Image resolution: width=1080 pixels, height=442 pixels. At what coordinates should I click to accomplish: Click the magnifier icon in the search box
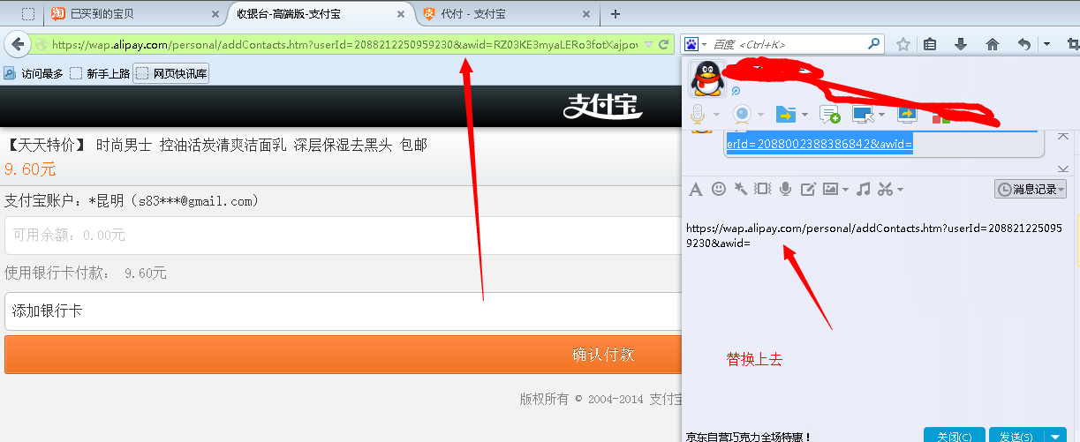pyautogui.click(x=874, y=43)
